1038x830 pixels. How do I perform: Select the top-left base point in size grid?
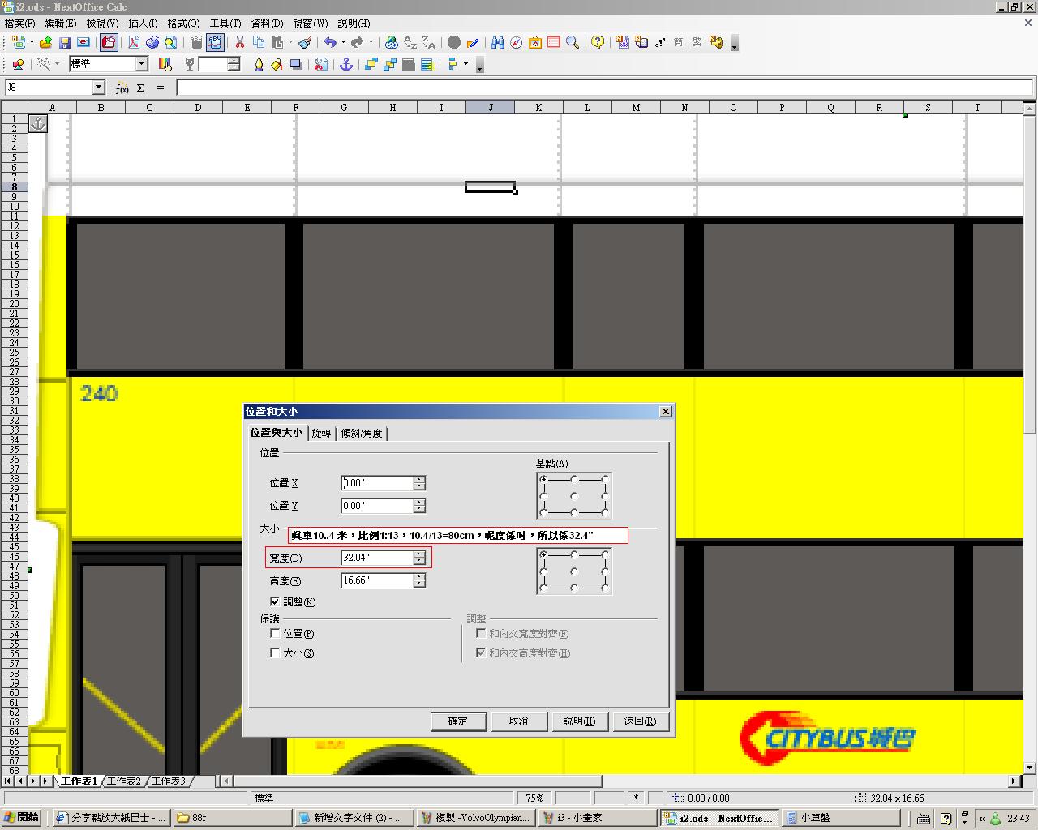543,554
